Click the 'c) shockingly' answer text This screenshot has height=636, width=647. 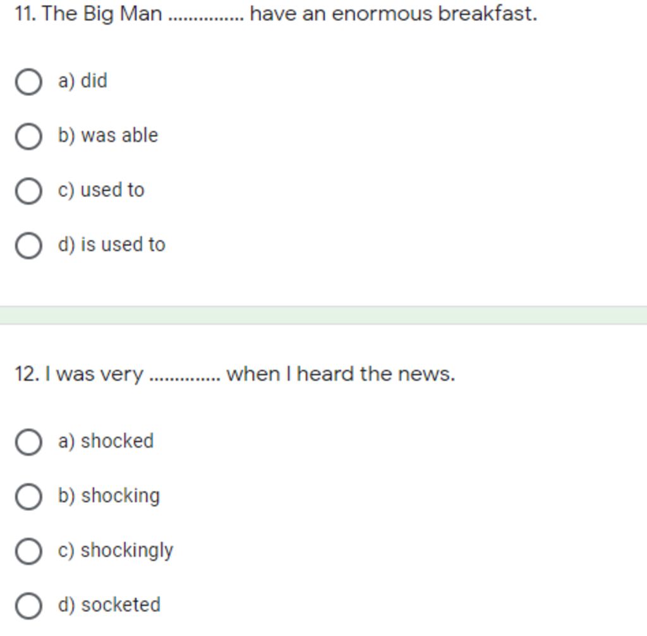pos(116,551)
